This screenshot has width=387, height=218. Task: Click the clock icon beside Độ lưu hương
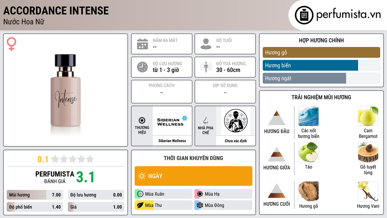(x=142, y=67)
